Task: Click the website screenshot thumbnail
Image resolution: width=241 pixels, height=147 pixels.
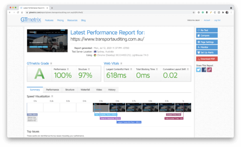Action: [x=47, y=41]
